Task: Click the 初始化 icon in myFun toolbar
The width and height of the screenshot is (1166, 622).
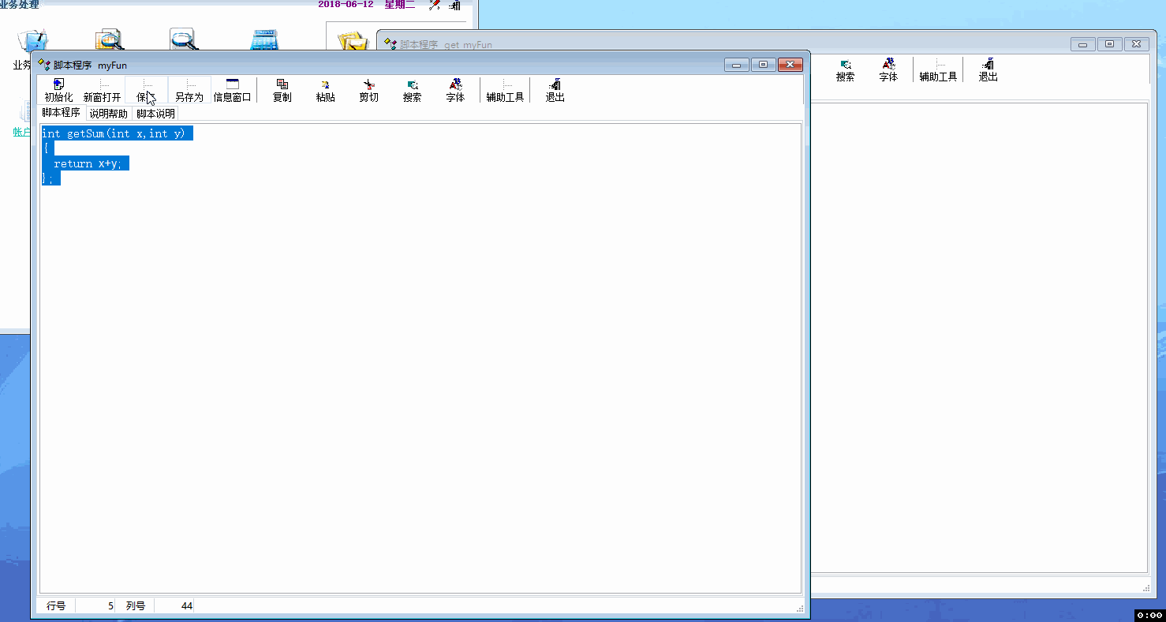Action: tap(58, 90)
